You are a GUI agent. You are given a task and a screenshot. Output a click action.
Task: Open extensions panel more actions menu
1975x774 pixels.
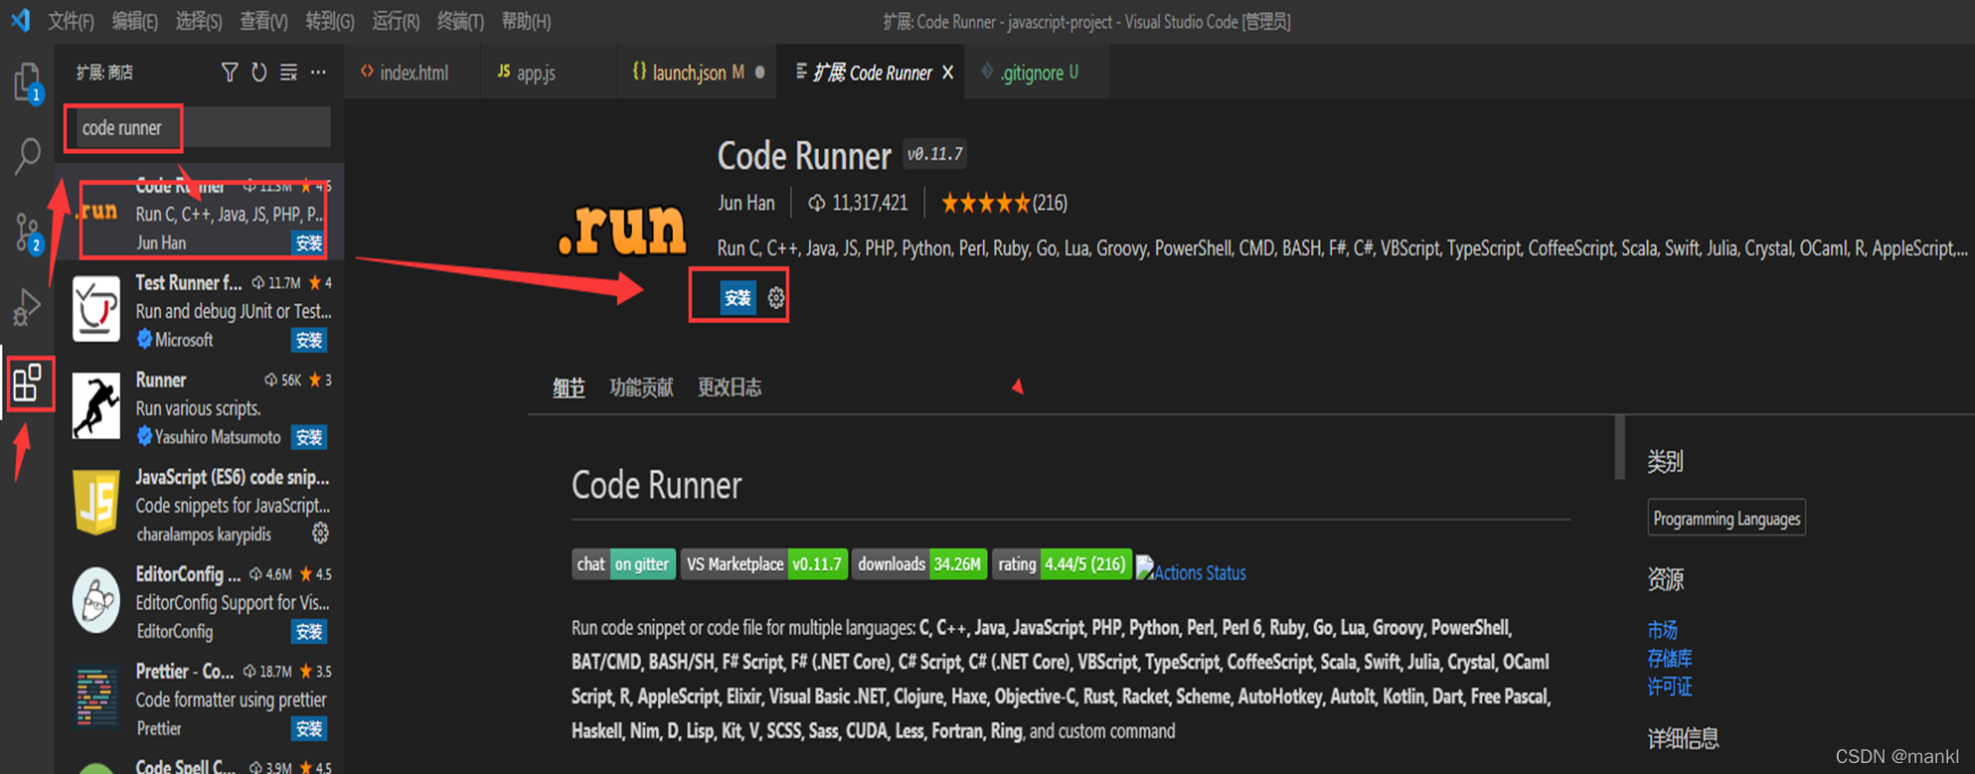coord(318,73)
